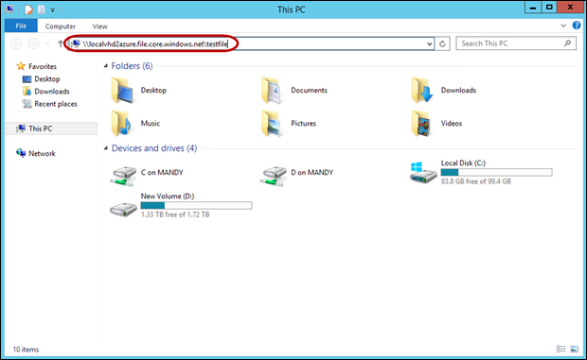Open the Help question mark icon
Screen dimensions: 587x360
pos(577,26)
